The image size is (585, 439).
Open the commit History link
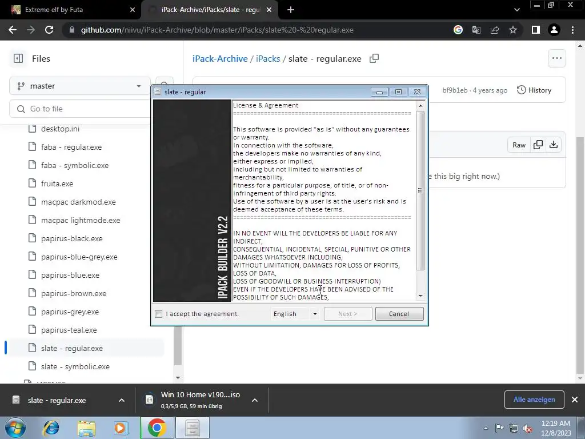(x=534, y=90)
